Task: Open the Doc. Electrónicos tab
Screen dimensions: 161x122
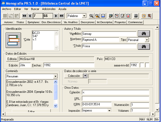Action: pos(51,22)
